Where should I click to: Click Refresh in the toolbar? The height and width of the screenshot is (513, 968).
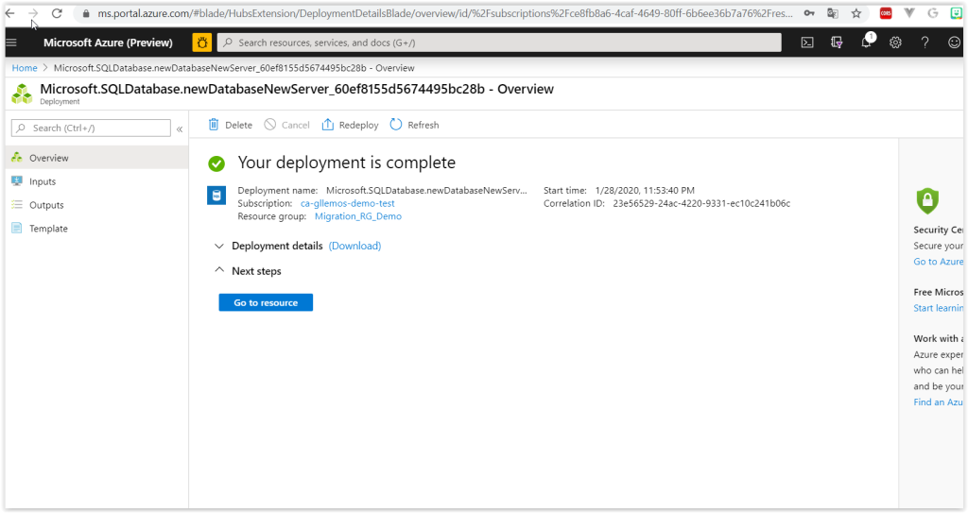[414, 125]
